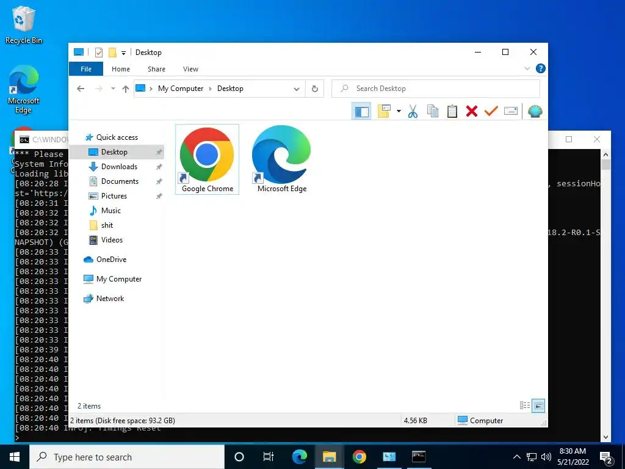Show hidden system tray icons
This screenshot has width=625, height=469.
(516, 457)
